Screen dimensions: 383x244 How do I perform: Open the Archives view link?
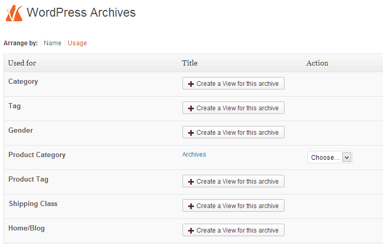click(194, 155)
